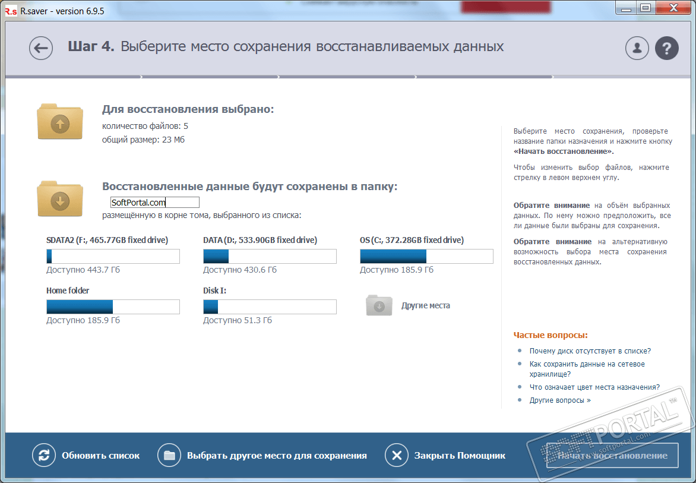Viewport: 696px width, 483px height.
Task: Click the refresh list circular arrows icon
Action: point(44,455)
